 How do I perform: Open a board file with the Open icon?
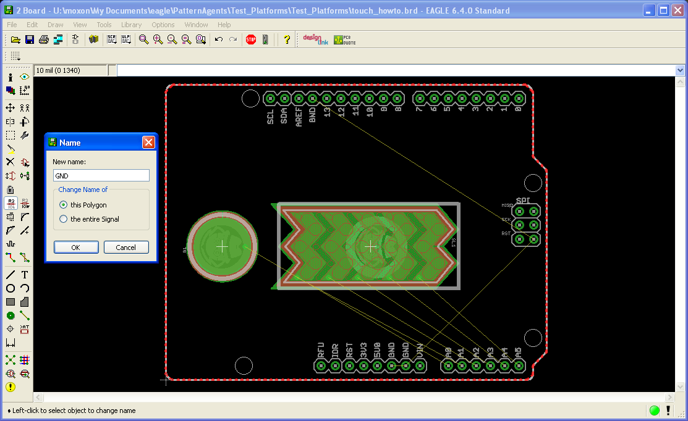pyautogui.click(x=16, y=40)
